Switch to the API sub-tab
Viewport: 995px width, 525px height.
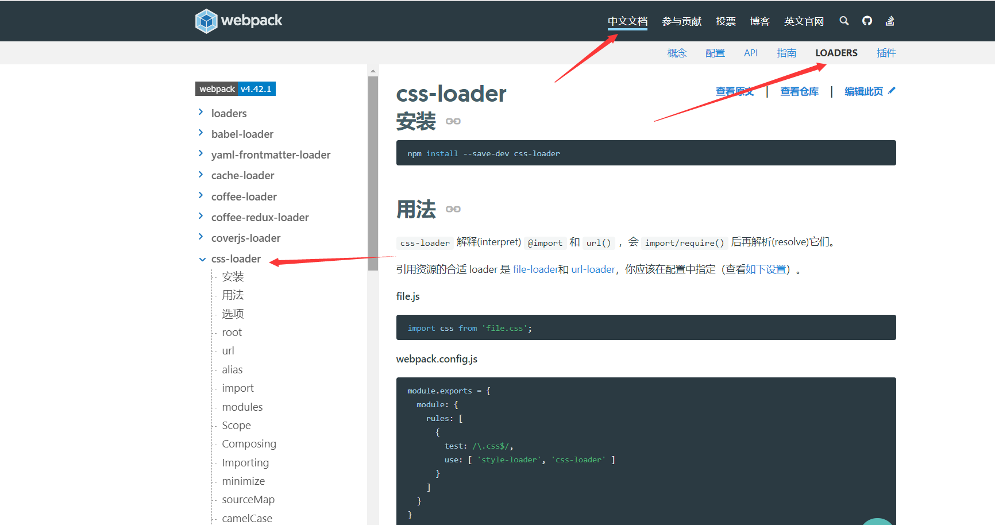(751, 53)
